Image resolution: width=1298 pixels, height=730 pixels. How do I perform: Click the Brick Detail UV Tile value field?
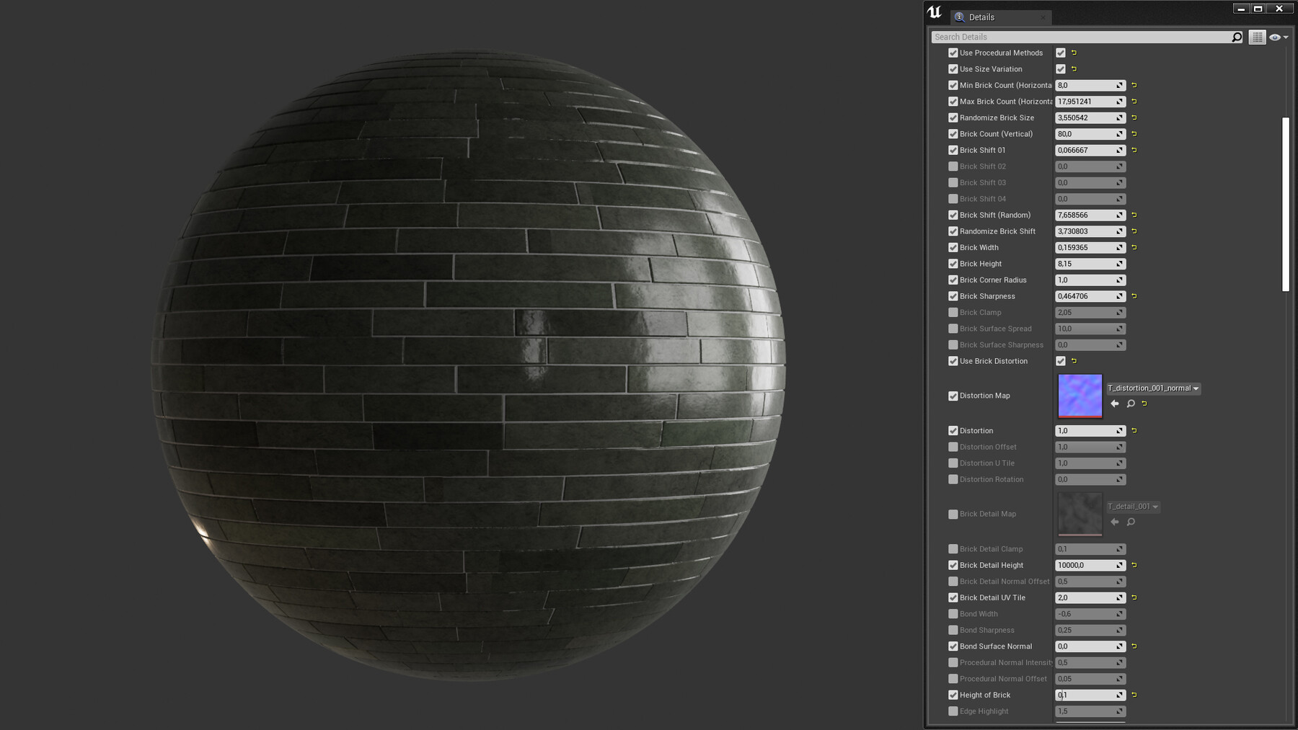(1090, 597)
